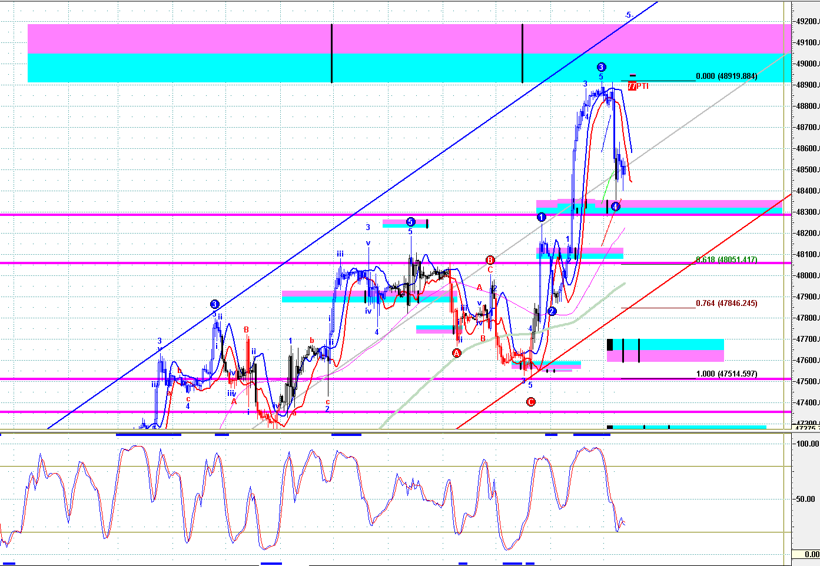Select the 47700 price axis label
The height and width of the screenshot is (566, 820).
(808, 339)
